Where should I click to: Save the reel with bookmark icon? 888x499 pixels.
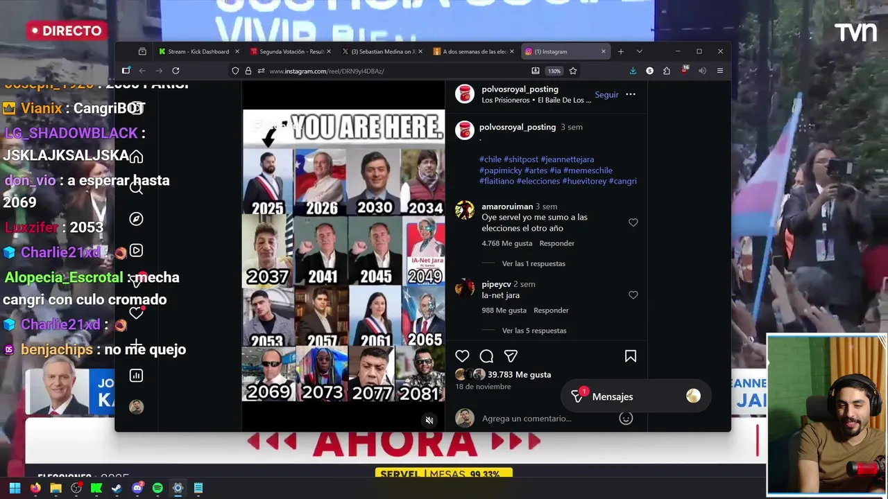[631, 356]
